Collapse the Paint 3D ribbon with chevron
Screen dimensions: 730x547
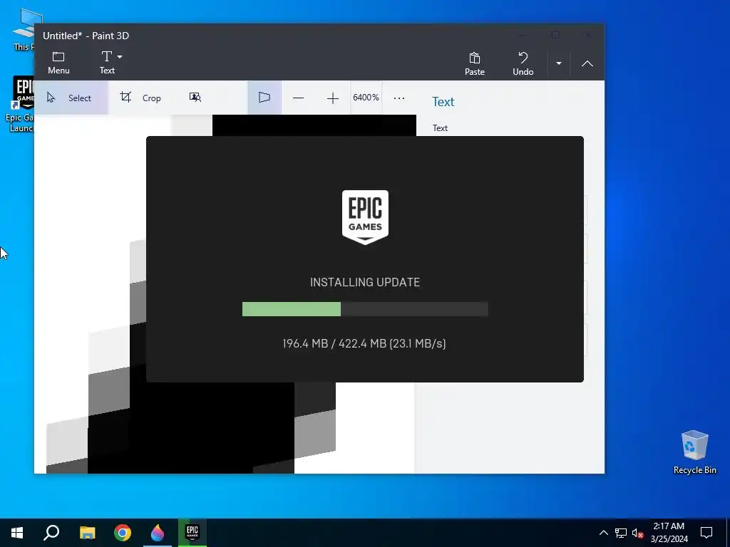pos(587,63)
